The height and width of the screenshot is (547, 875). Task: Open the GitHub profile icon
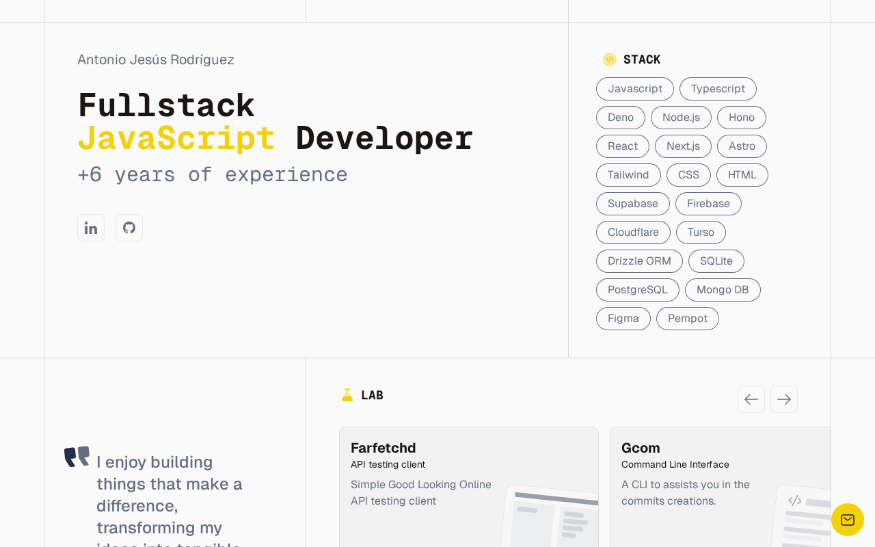pos(129,228)
